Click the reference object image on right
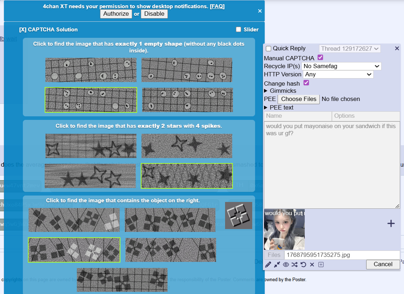The height and width of the screenshot is (294, 404). pyautogui.click(x=239, y=216)
